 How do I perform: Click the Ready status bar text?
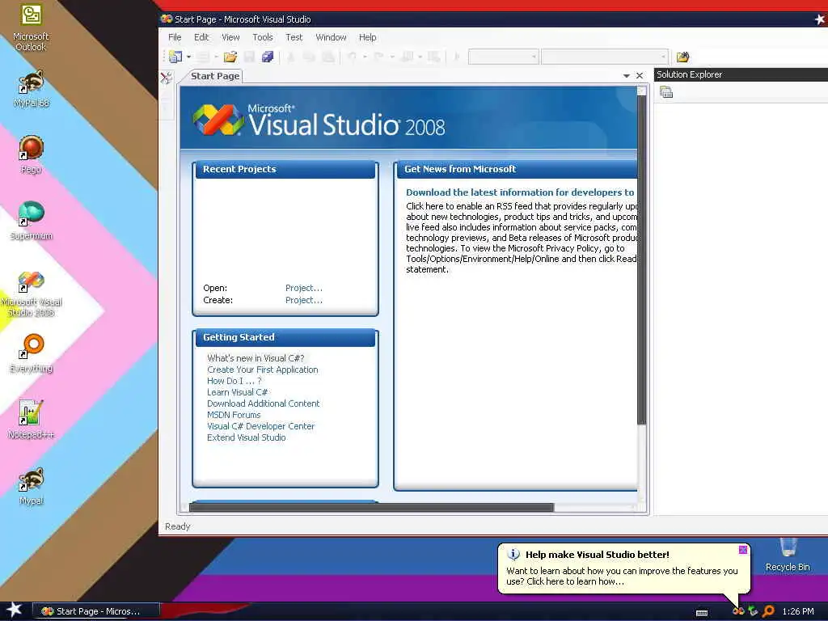[x=177, y=526]
